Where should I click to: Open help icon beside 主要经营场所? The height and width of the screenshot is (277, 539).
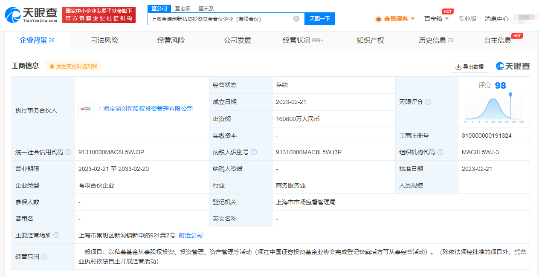56,235
